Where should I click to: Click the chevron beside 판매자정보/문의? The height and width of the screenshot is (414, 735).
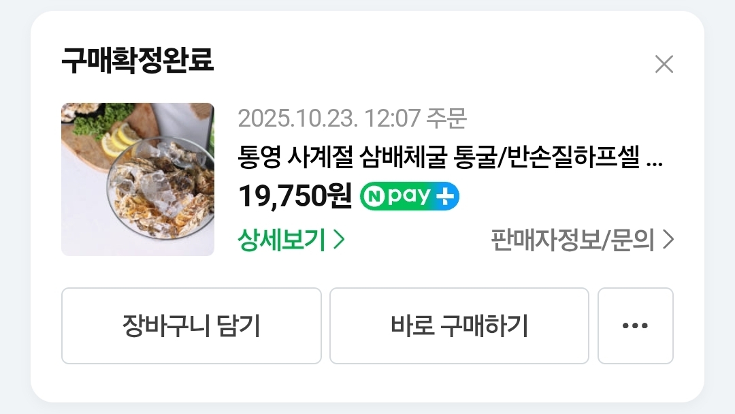(x=668, y=240)
